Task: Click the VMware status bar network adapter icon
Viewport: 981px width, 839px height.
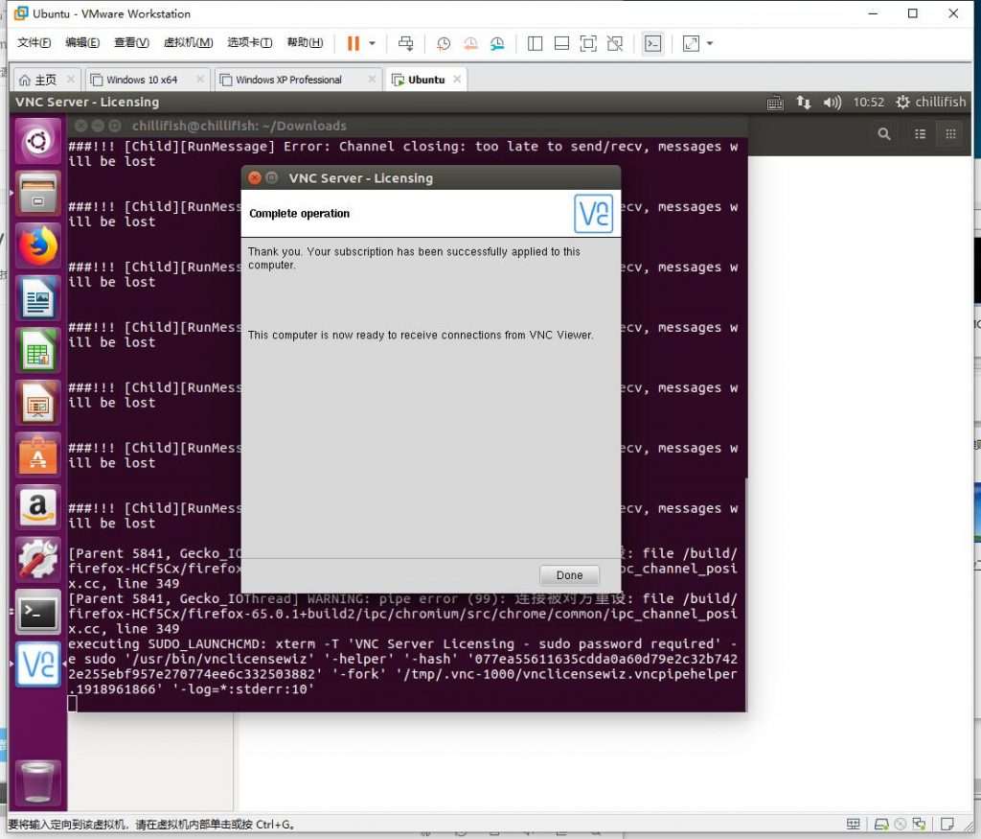Action: (x=919, y=824)
